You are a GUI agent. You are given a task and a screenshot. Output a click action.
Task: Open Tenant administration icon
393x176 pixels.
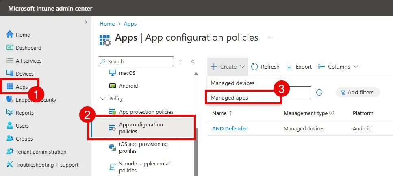[x=9, y=152]
